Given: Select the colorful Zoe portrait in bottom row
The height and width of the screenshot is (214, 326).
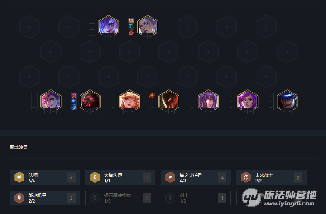Looking at the screenshot, I should point(51,99).
